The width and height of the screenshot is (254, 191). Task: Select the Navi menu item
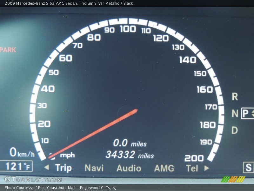click(94, 168)
